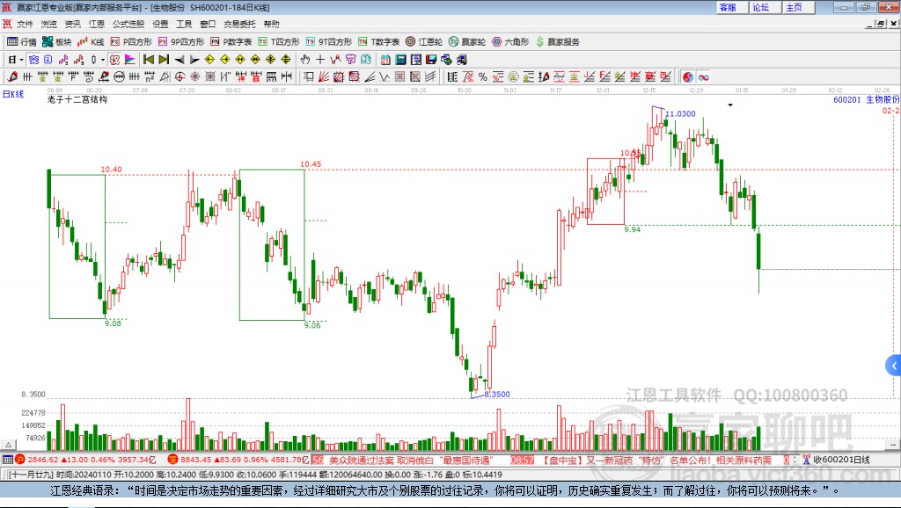Click the red star burst tool
This screenshot has width=901, height=508.
[x=195, y=77]
